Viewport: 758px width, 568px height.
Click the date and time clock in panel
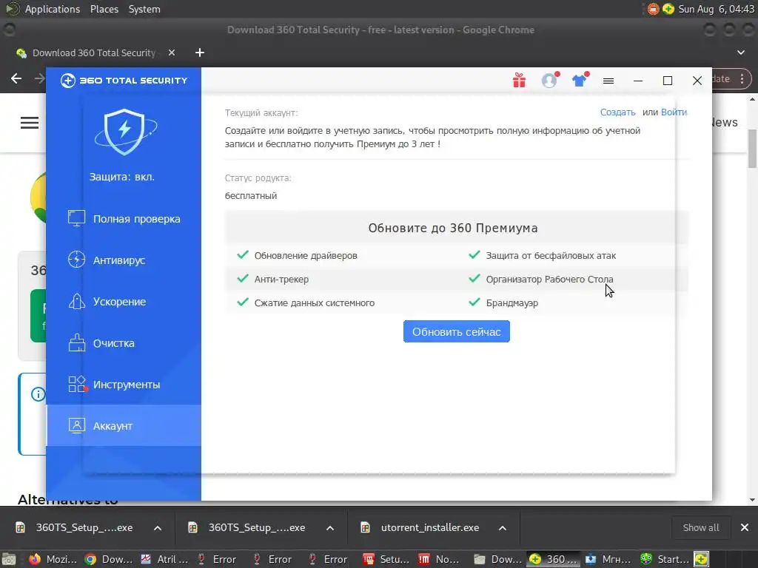[716, 9]
